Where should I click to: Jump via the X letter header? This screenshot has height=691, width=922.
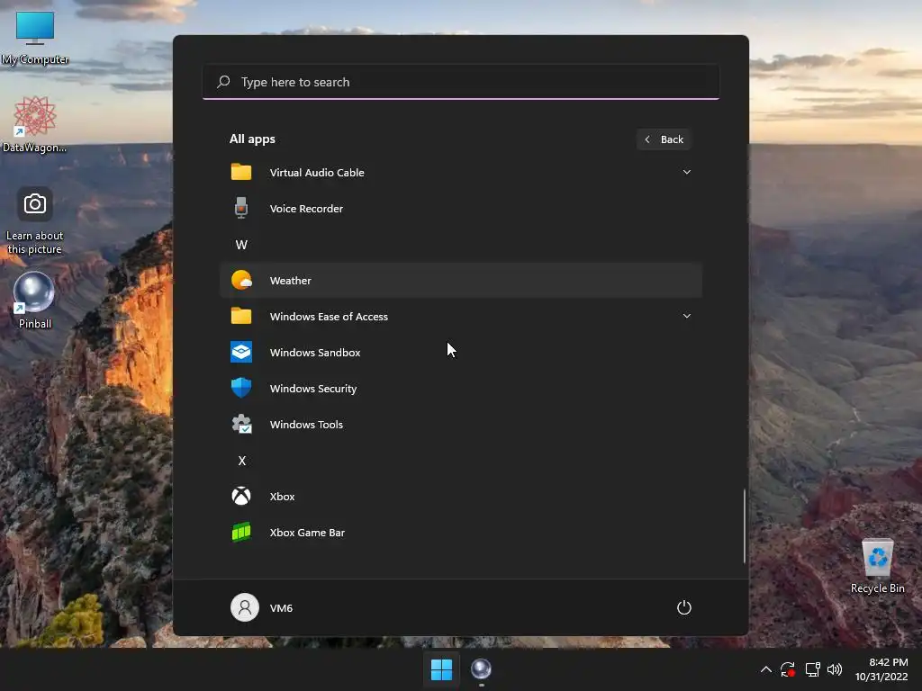241,461
